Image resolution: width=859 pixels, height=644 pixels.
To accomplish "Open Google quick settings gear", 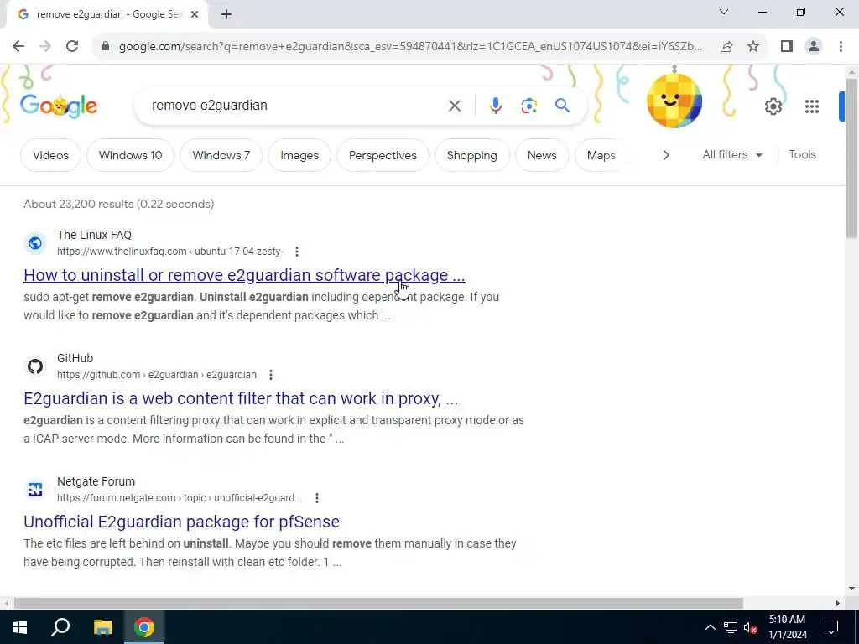I will (773, 106).
